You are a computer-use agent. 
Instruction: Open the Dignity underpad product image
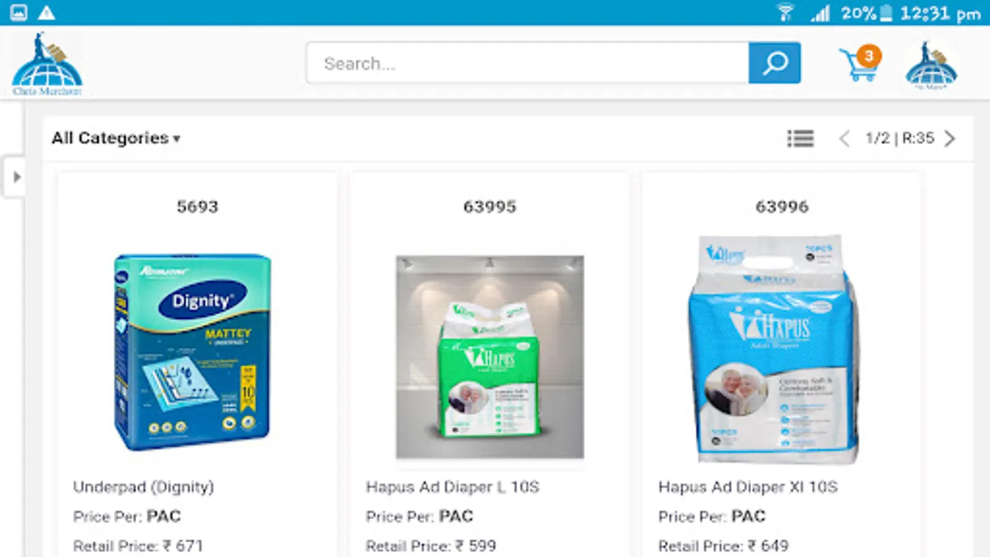[193, 352]
